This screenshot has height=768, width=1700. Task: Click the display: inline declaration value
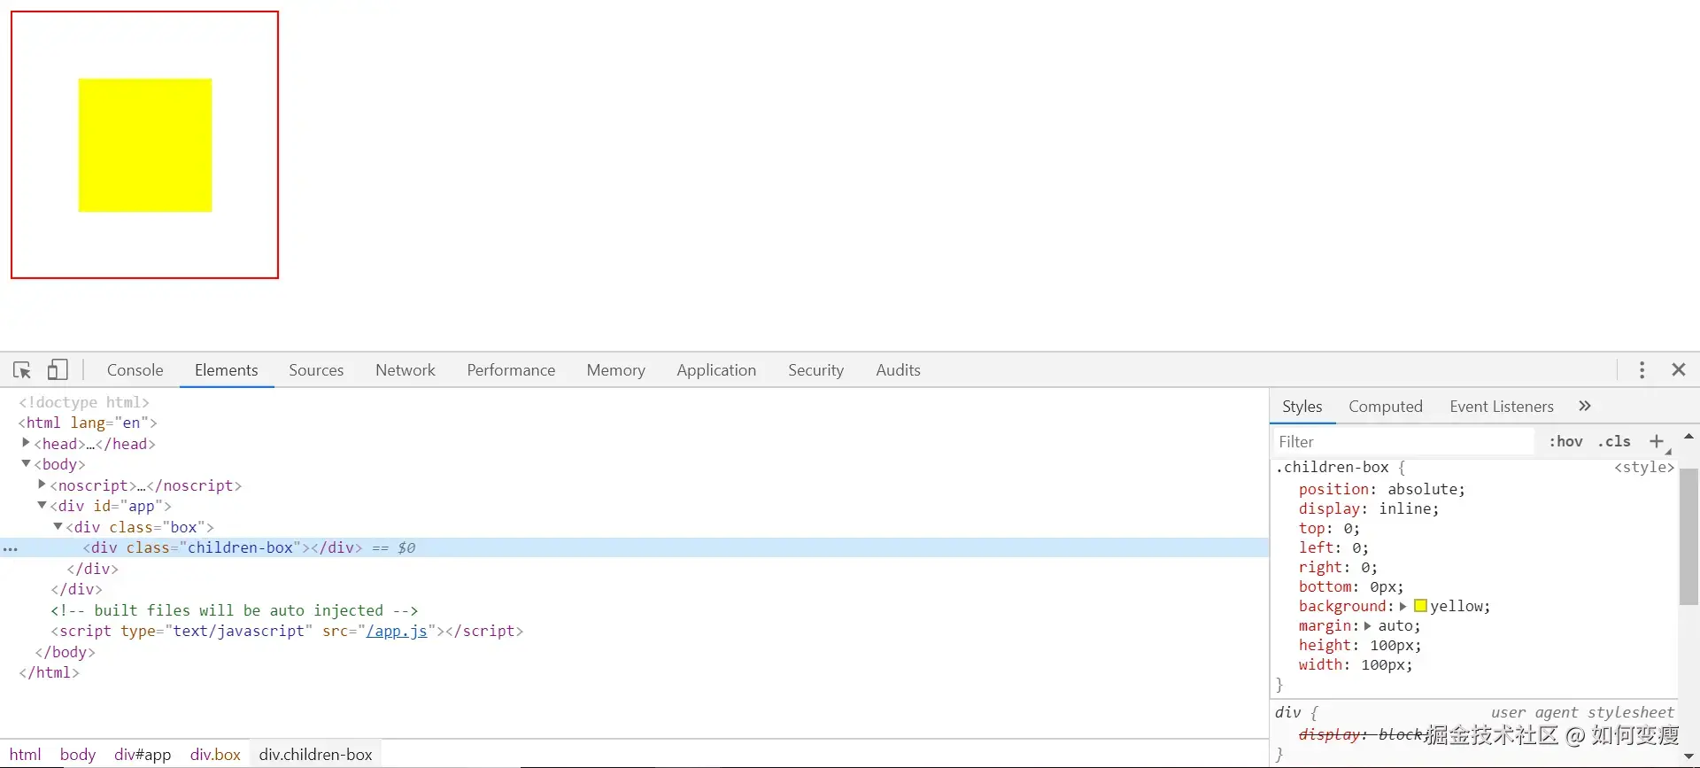pos(1404,508)
